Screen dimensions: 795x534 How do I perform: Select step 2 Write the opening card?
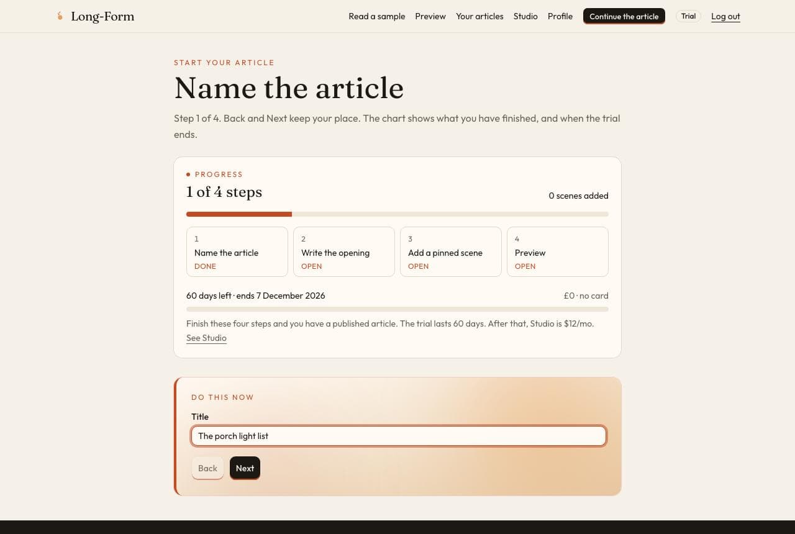[344, 251]
